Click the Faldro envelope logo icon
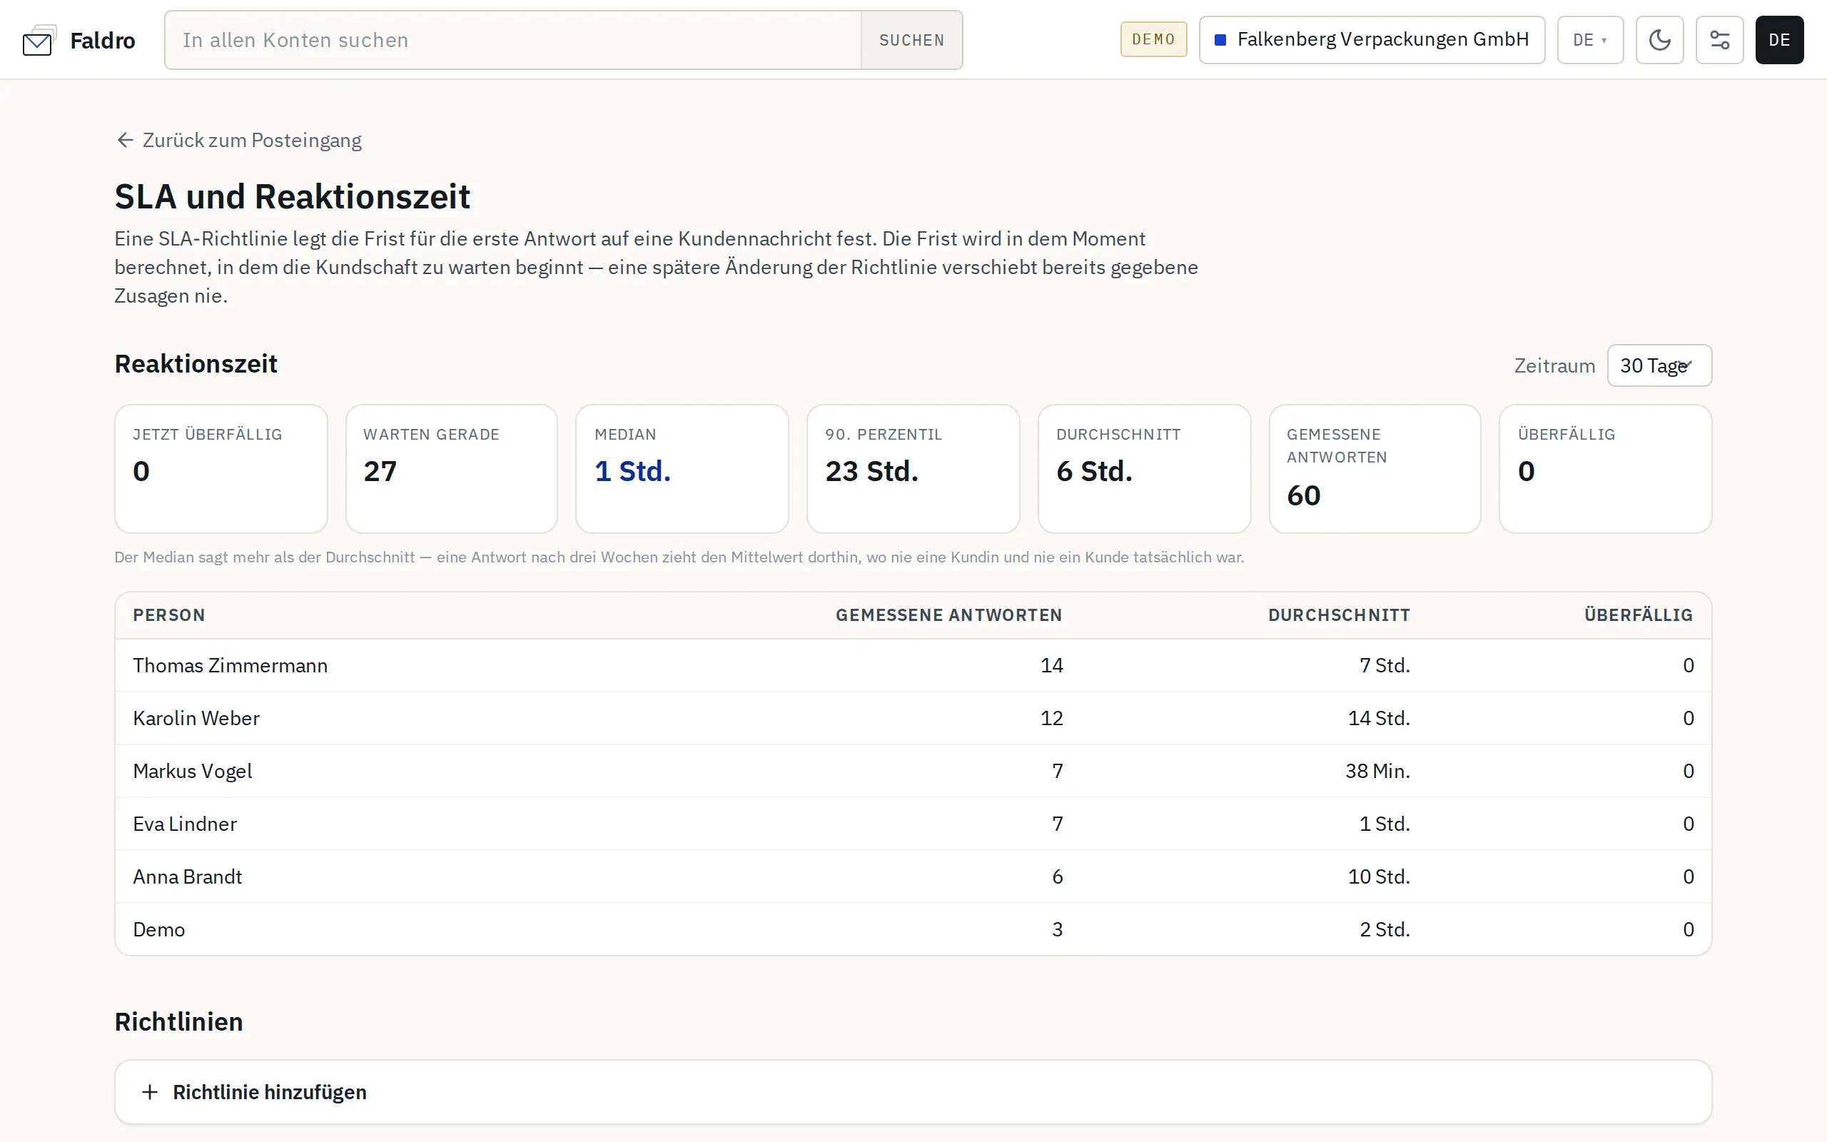1827x1142 pixels. pyautogui.click(x=39, y=40)
